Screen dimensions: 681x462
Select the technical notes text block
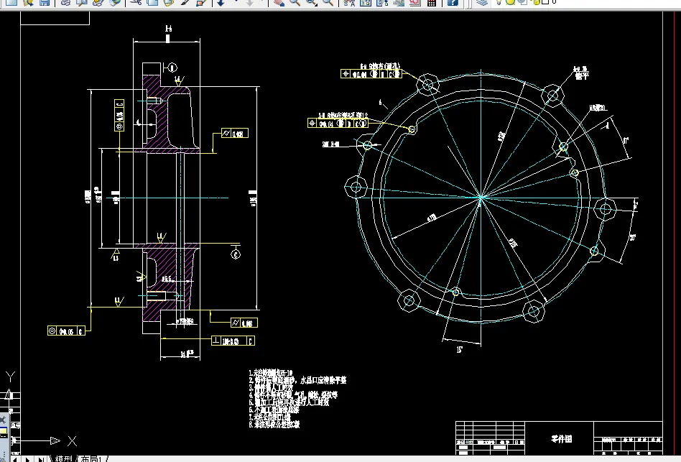click(297, 399)
